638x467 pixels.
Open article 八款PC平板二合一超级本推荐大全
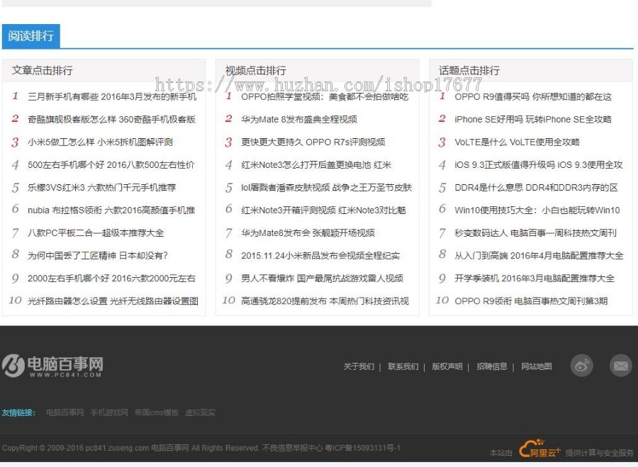tap(96, 233)
